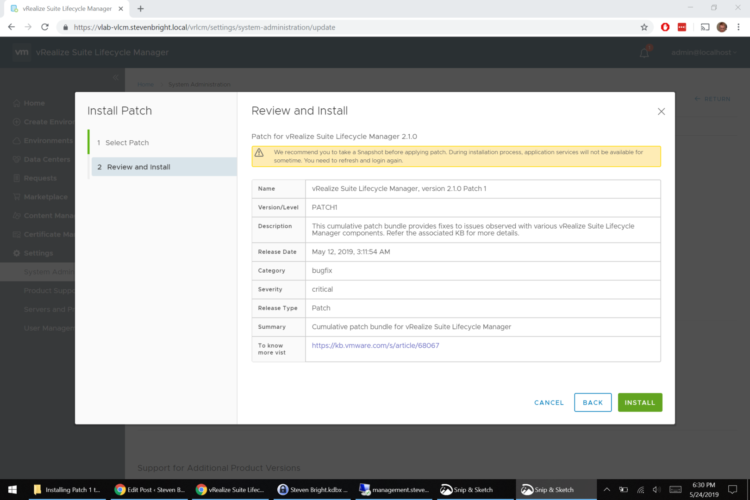
Task: Open a new browser tab
Action: pos(141,9)
